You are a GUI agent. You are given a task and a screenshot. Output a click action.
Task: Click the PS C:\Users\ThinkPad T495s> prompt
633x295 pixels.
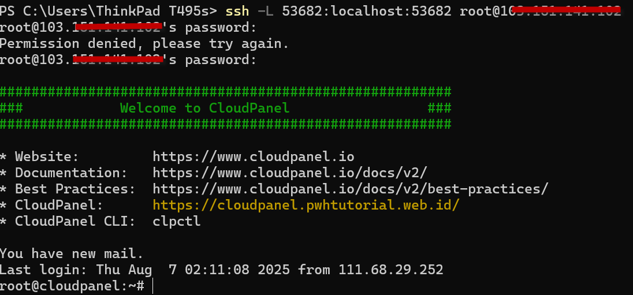(x=108, y=12)
